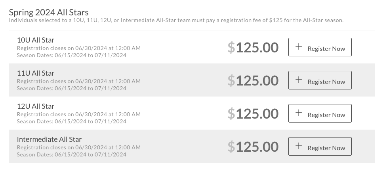This screenshot has height=171, width=385.
Task: Click the $125.00 price in 12U row
Action: click(253, 114)
